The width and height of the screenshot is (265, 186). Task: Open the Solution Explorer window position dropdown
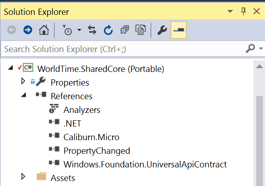230,12
